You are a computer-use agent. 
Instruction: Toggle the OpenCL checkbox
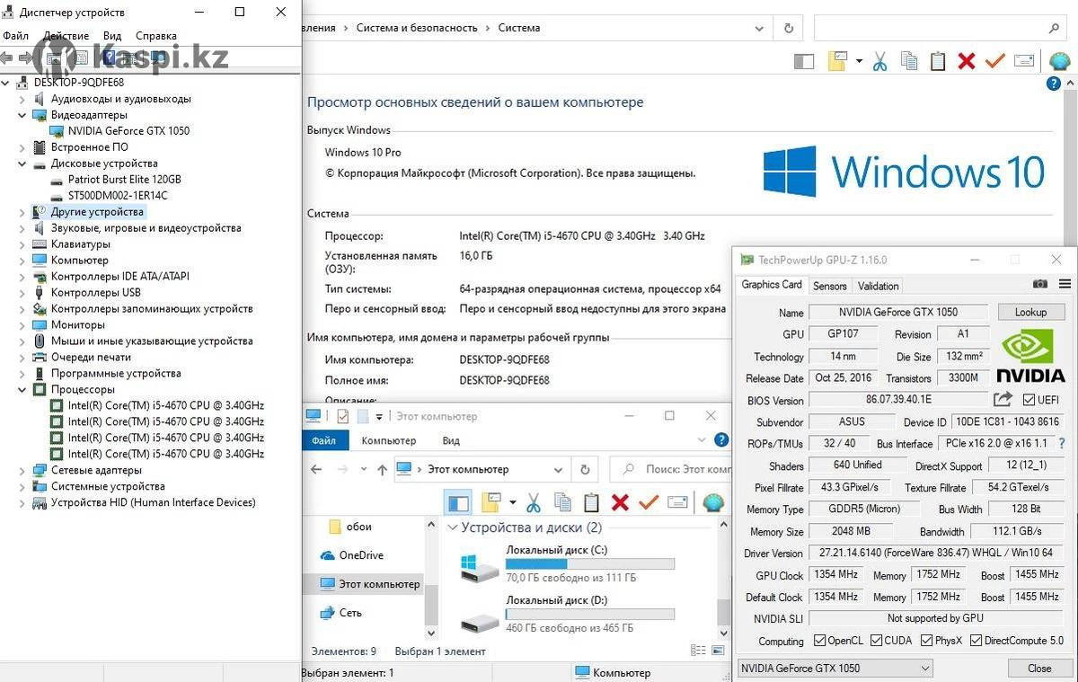click(x=819, y=641)
